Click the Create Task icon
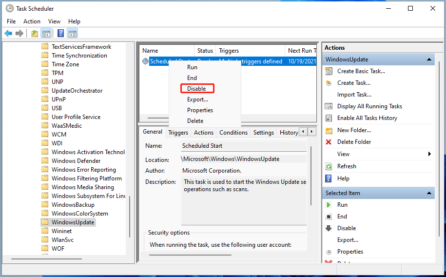Screen dimensions: 446x277 click(329, 83)
